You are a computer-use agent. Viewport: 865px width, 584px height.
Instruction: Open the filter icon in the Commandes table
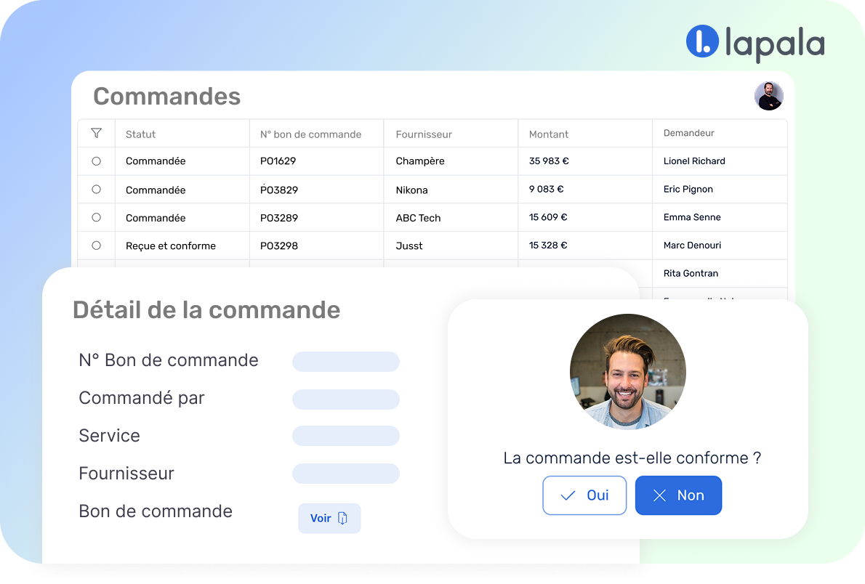pyautogui.click(x=96, y=134)
